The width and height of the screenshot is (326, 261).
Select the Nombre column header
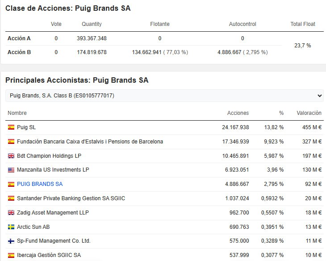(17, 113)
